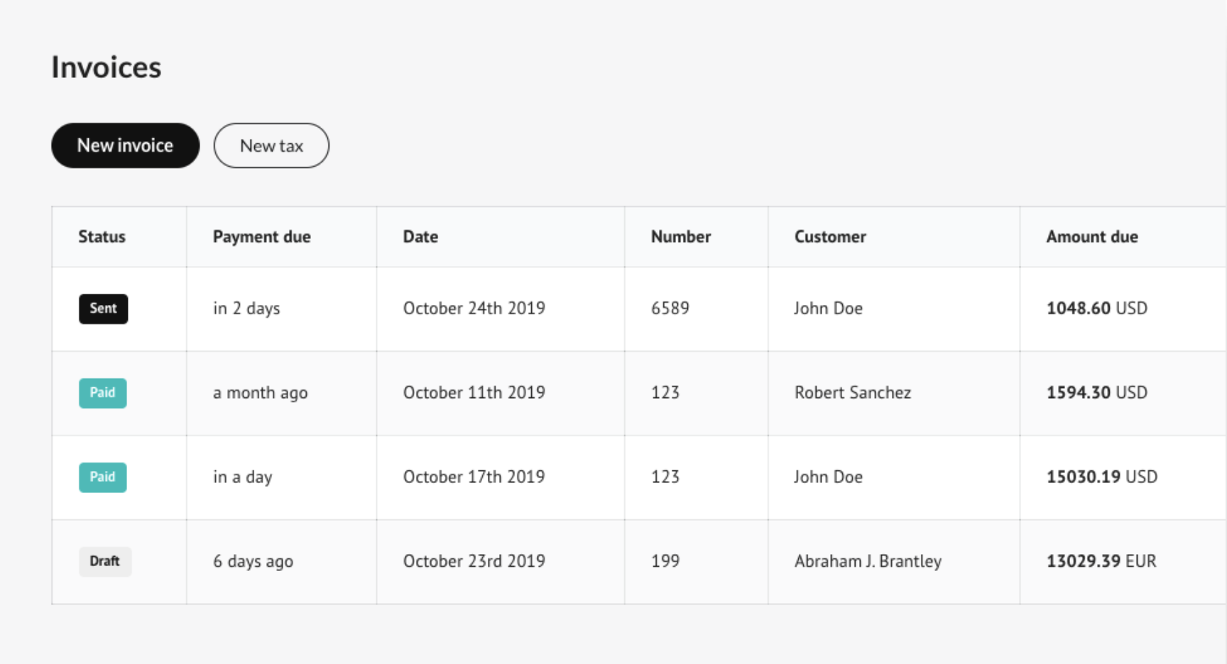Sort by the Status column header
Screen dimensions: 1227x664
click(x=102, y=236)
